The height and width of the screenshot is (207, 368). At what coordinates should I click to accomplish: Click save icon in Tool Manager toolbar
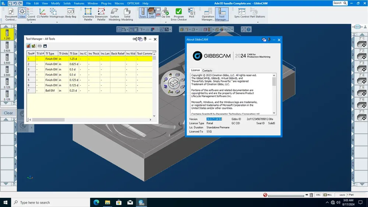(45, 46)
